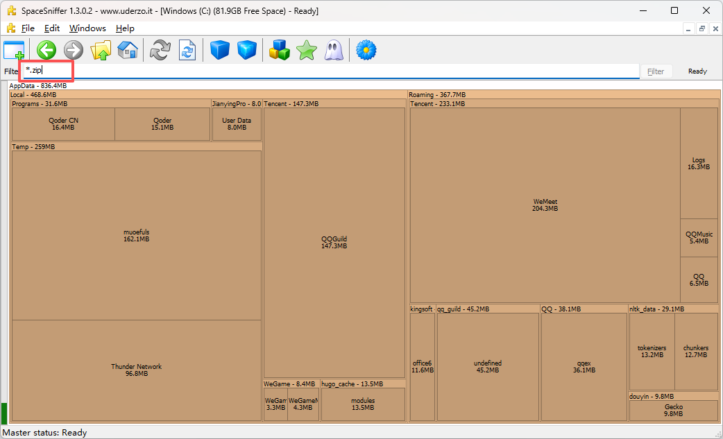This screenshot has height=439, width=723.
Task: Click the blue flower donate icon
Action: coord(366,50)
